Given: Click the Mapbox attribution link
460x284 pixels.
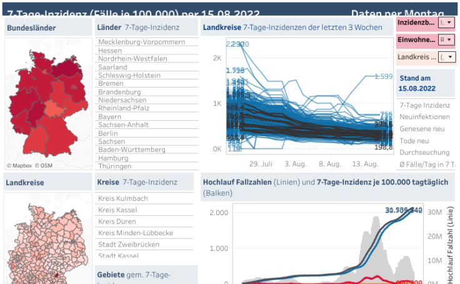Looking at the screenshot, I should coord(19,166).
